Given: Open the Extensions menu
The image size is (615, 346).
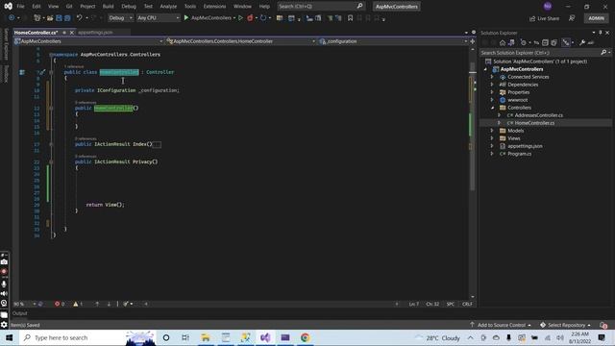Looking at the screenshot, I should pyautogui.click(x=214, y=7).
